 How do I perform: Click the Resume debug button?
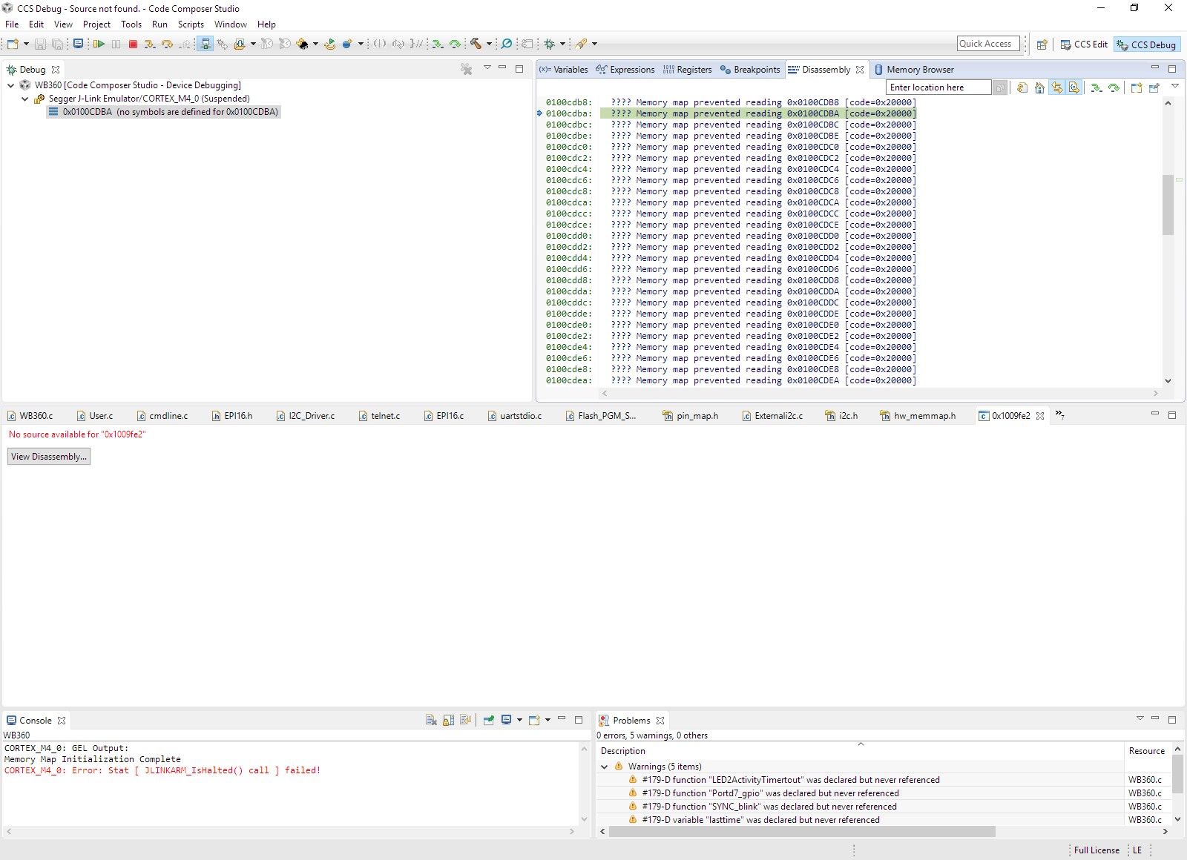click(x=99, y=44)
